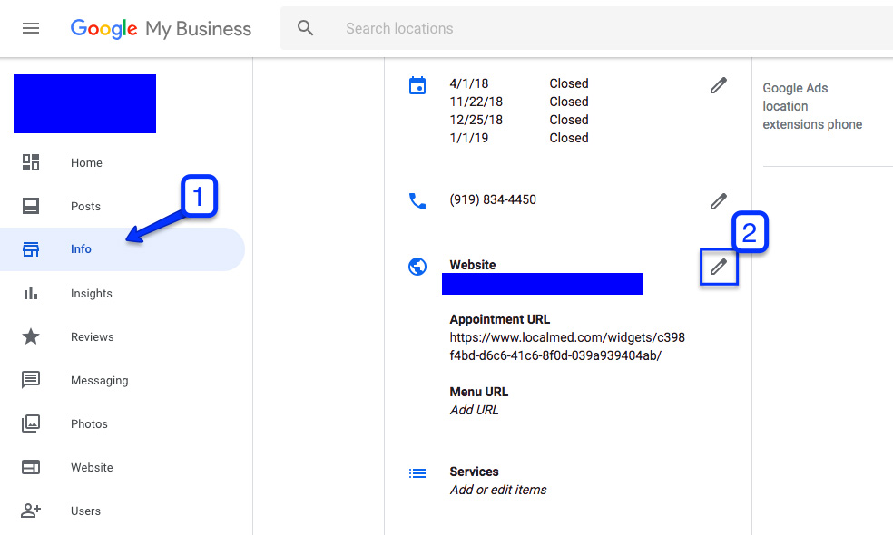Open the hamburger main menu
The height and width of the screenshot is (535, 893).
pyautogui.click(x=31, y=28)
